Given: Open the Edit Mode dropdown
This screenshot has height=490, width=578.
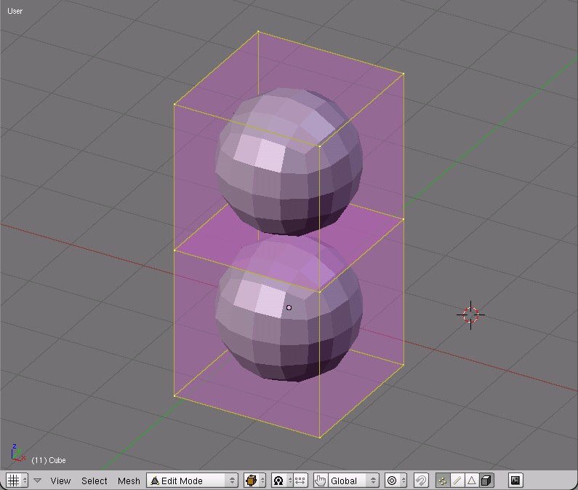Looking at the screenshot, I should pos(192,481).
